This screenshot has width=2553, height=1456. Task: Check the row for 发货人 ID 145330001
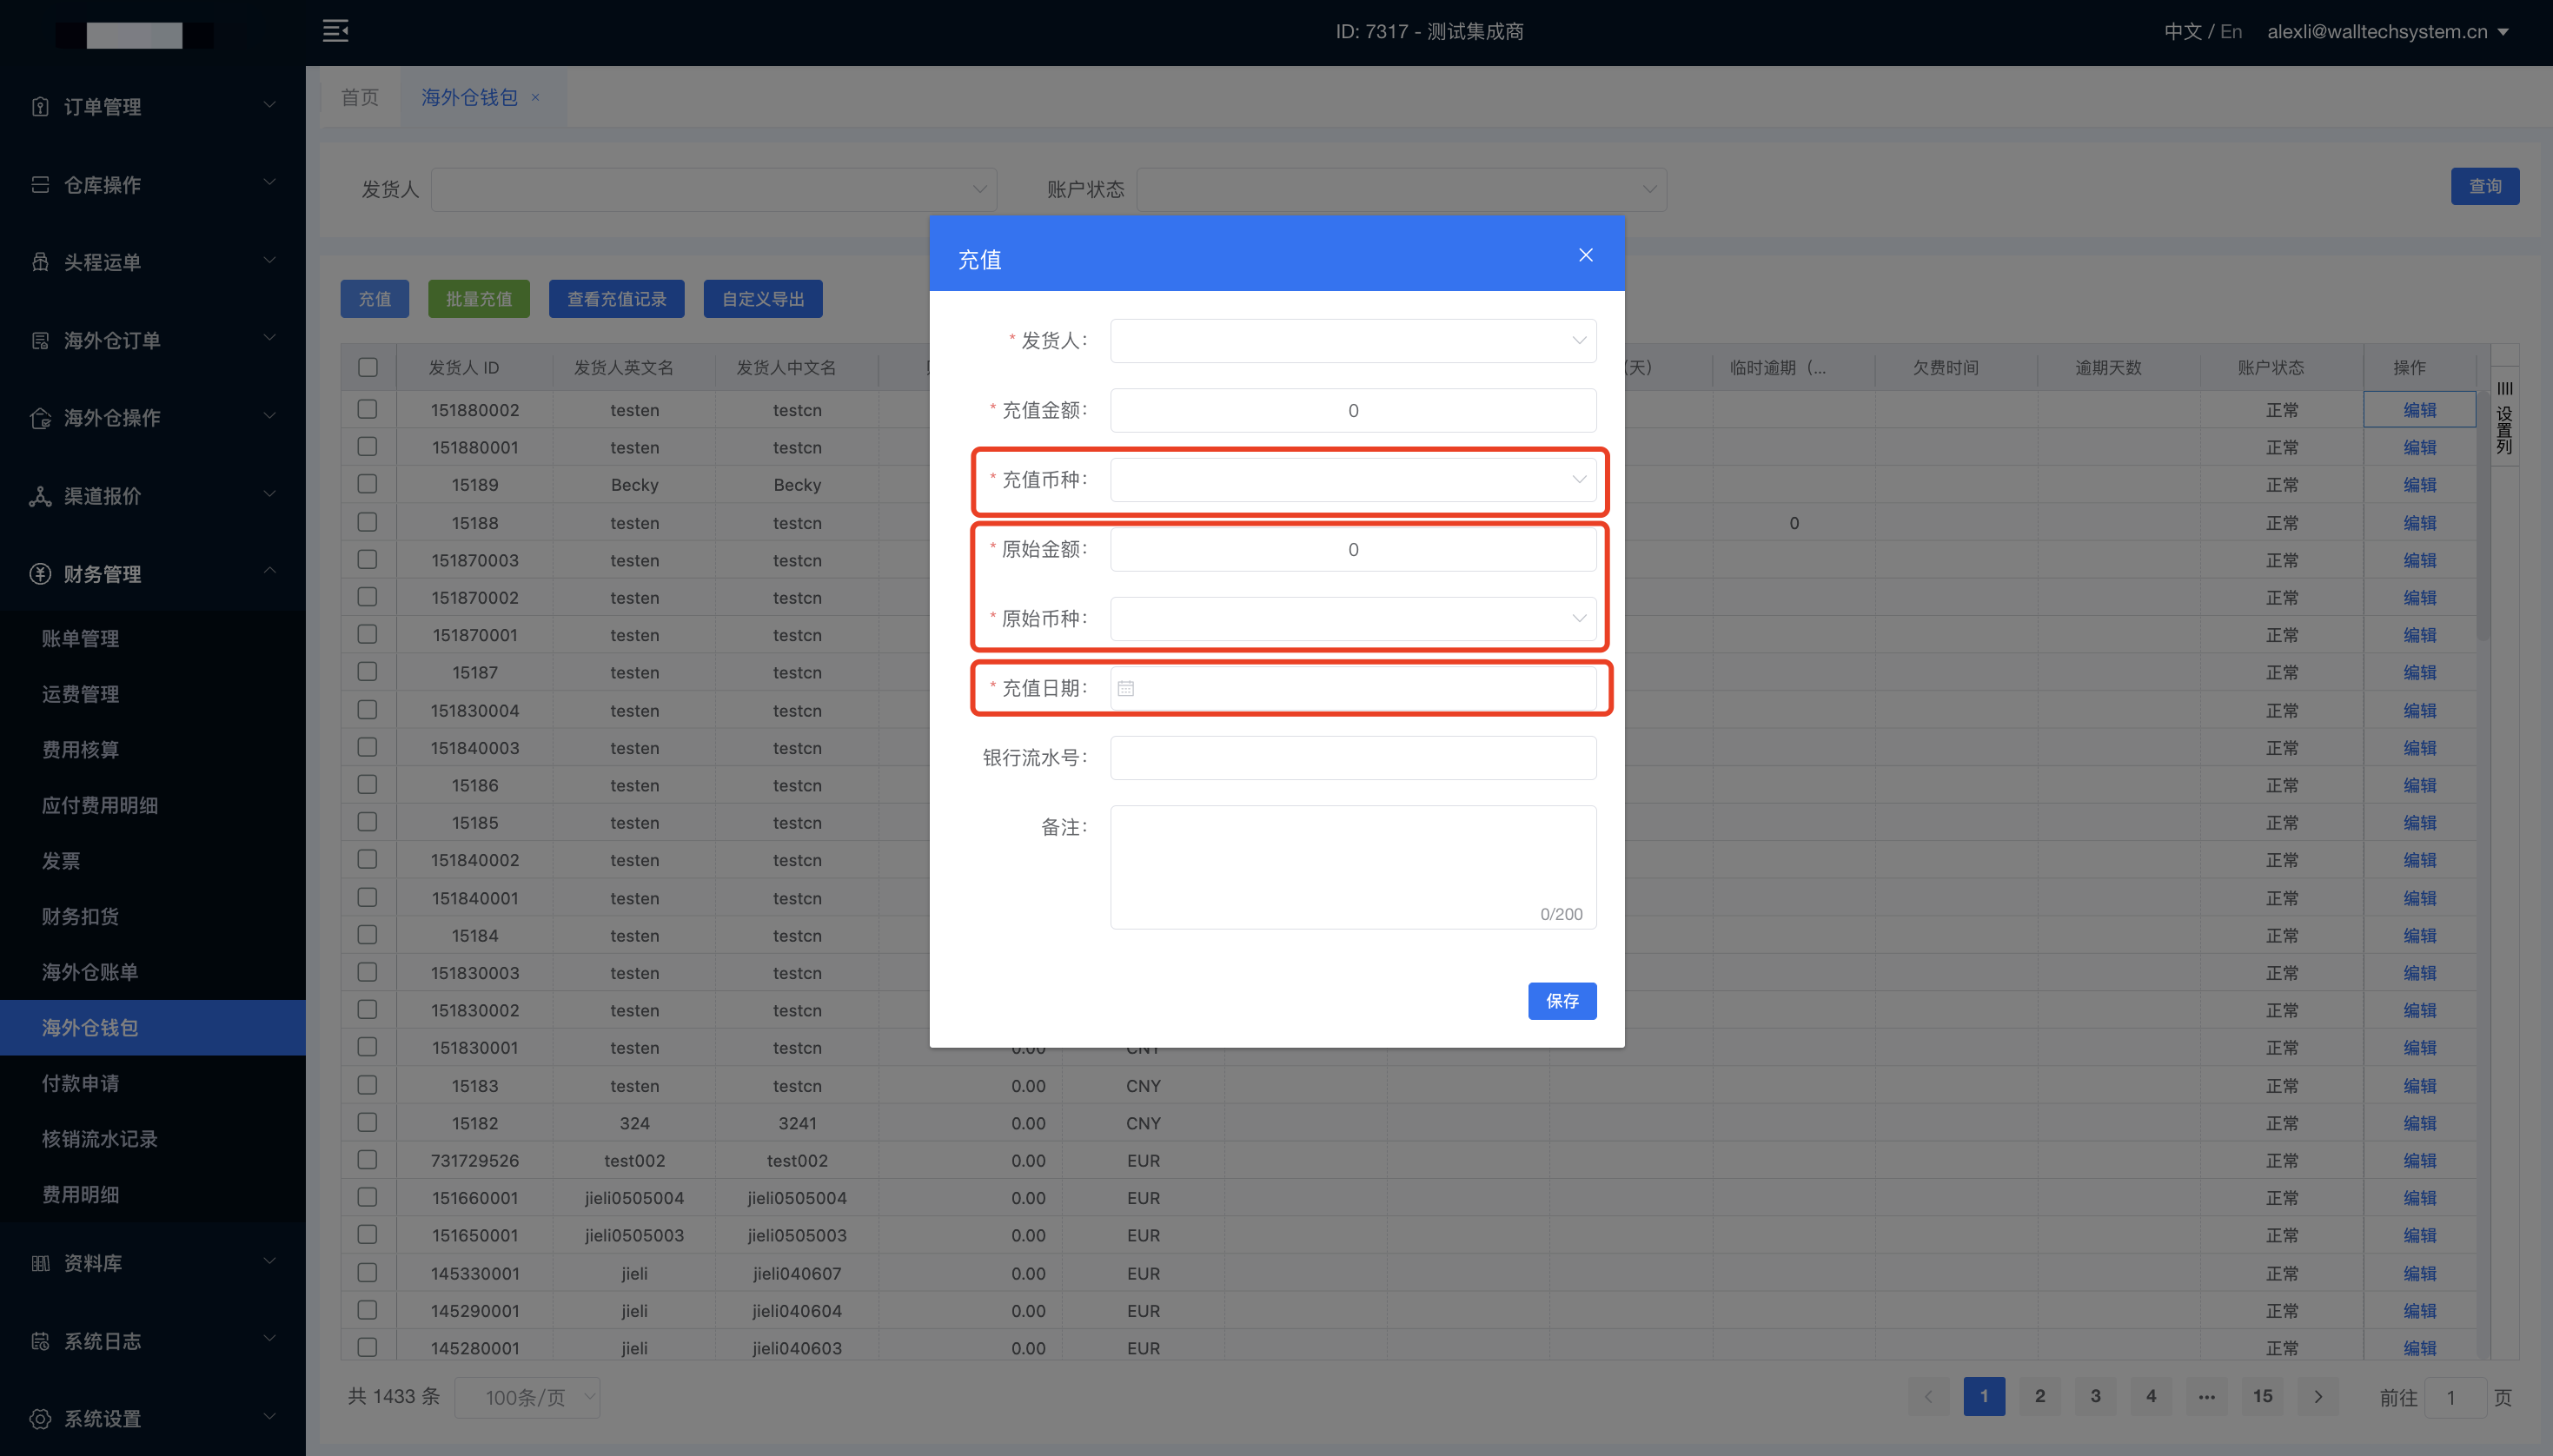(368, 1272)
